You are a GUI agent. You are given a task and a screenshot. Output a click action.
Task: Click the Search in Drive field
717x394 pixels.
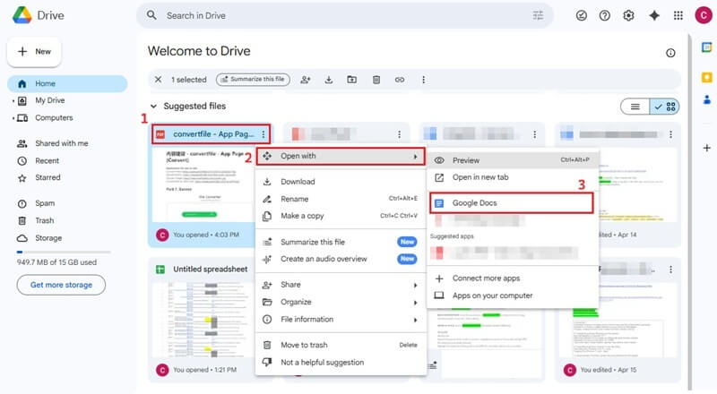click(345, 15)
